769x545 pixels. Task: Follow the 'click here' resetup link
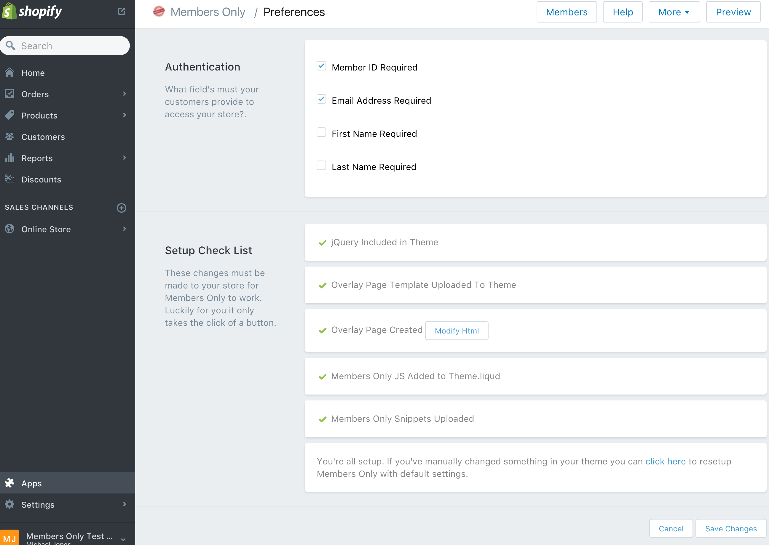pyautogui.click(x=666, y=461)
